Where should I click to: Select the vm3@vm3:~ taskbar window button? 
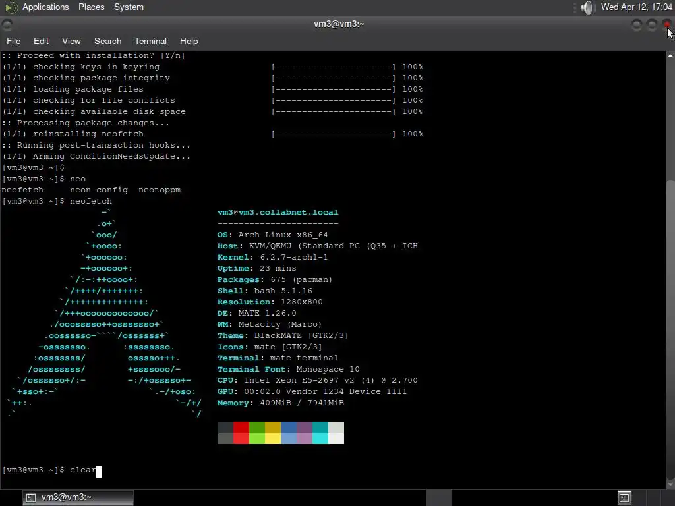[78, 497]
